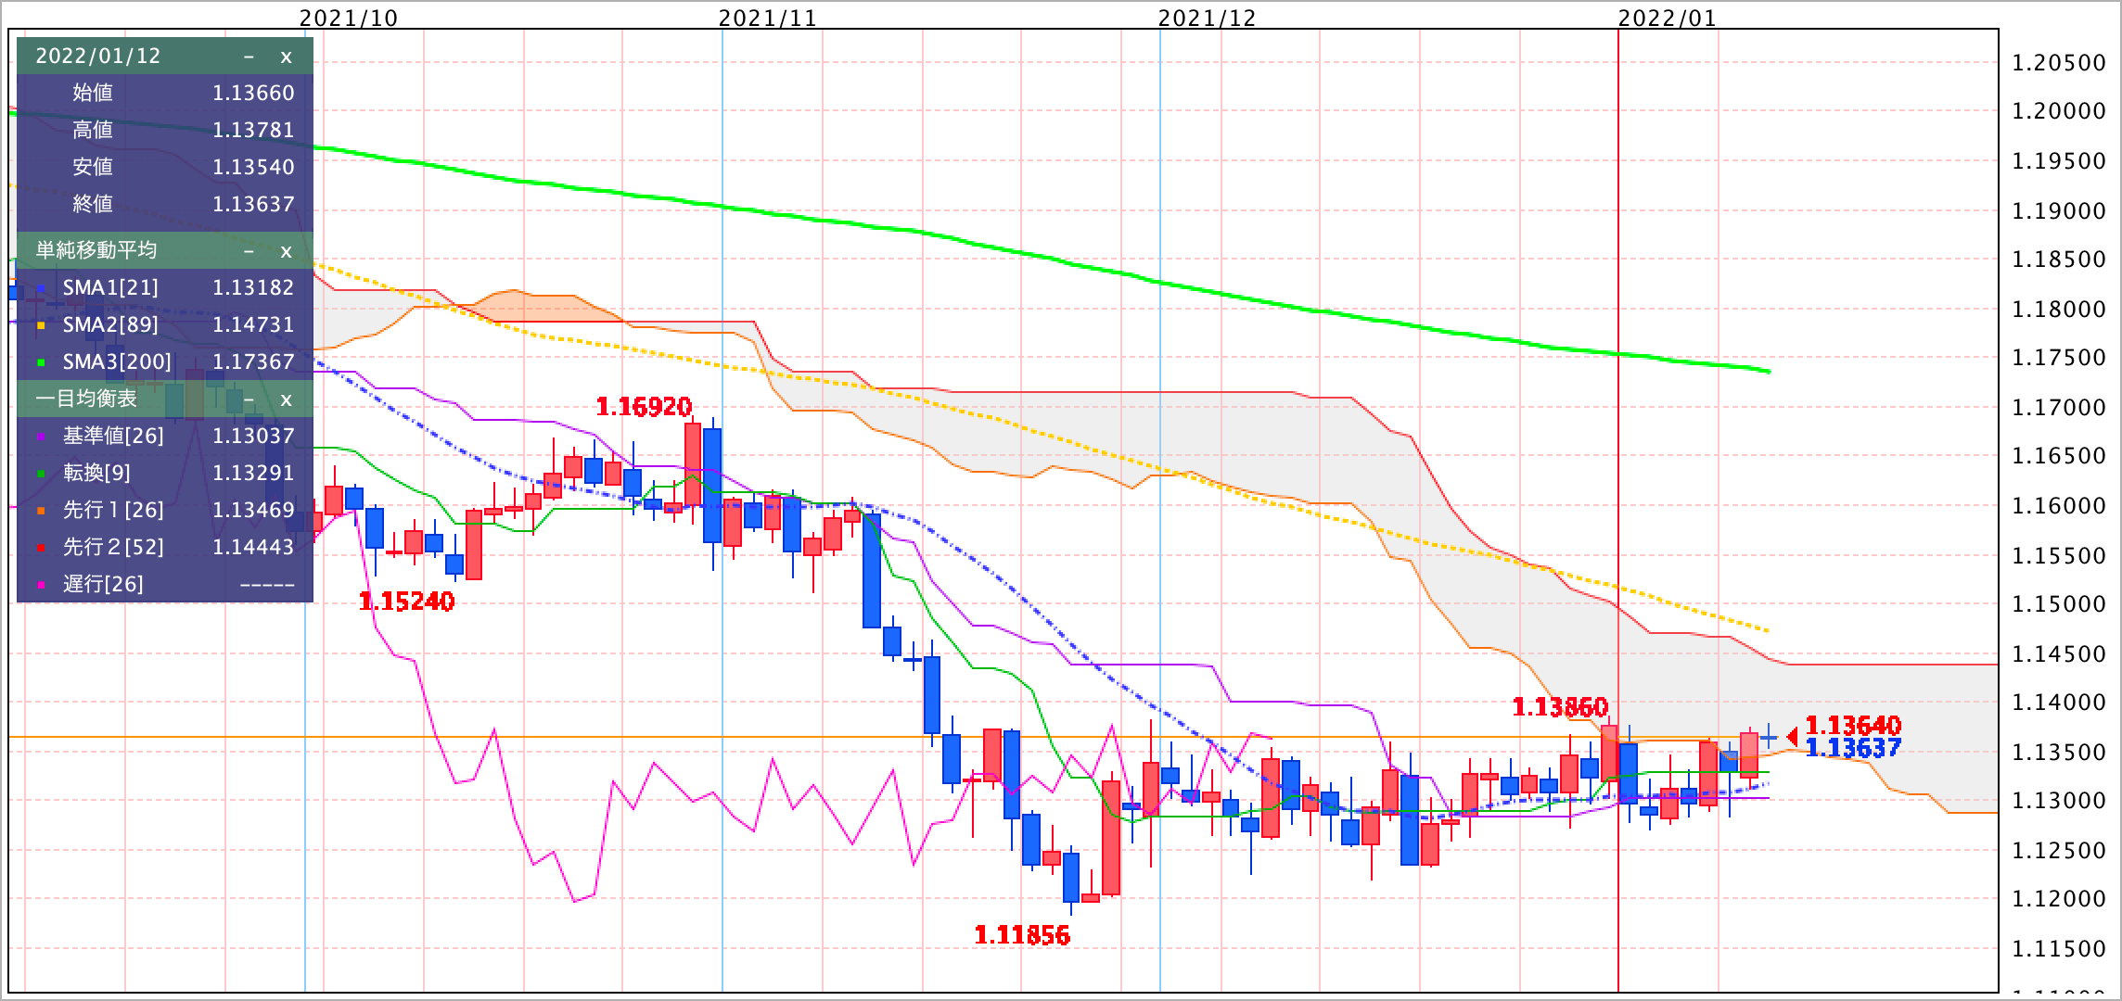Click the 2021/11 timeline label
This screenshot has width=2122, height=1001.
[x=768, y=19]
